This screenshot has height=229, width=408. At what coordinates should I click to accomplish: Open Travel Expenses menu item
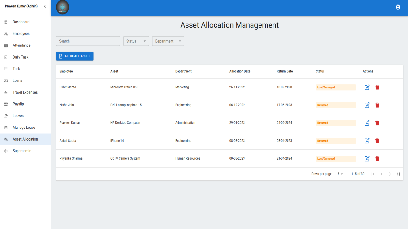click(25, 93)
